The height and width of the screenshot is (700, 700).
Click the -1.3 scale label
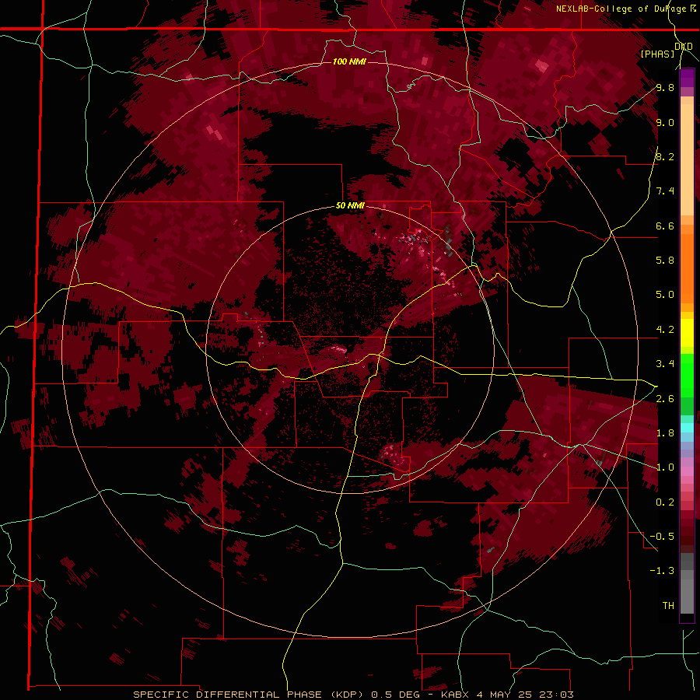coord(662,571)
